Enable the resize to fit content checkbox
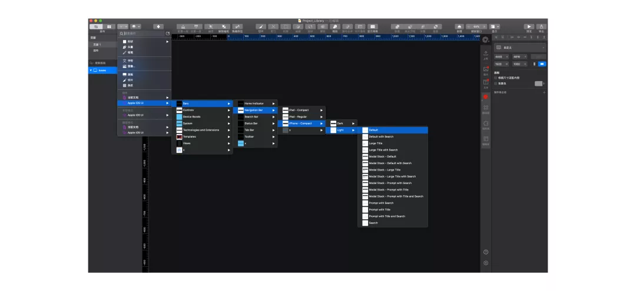The image size is (636, 291). (x=496, y=78)
